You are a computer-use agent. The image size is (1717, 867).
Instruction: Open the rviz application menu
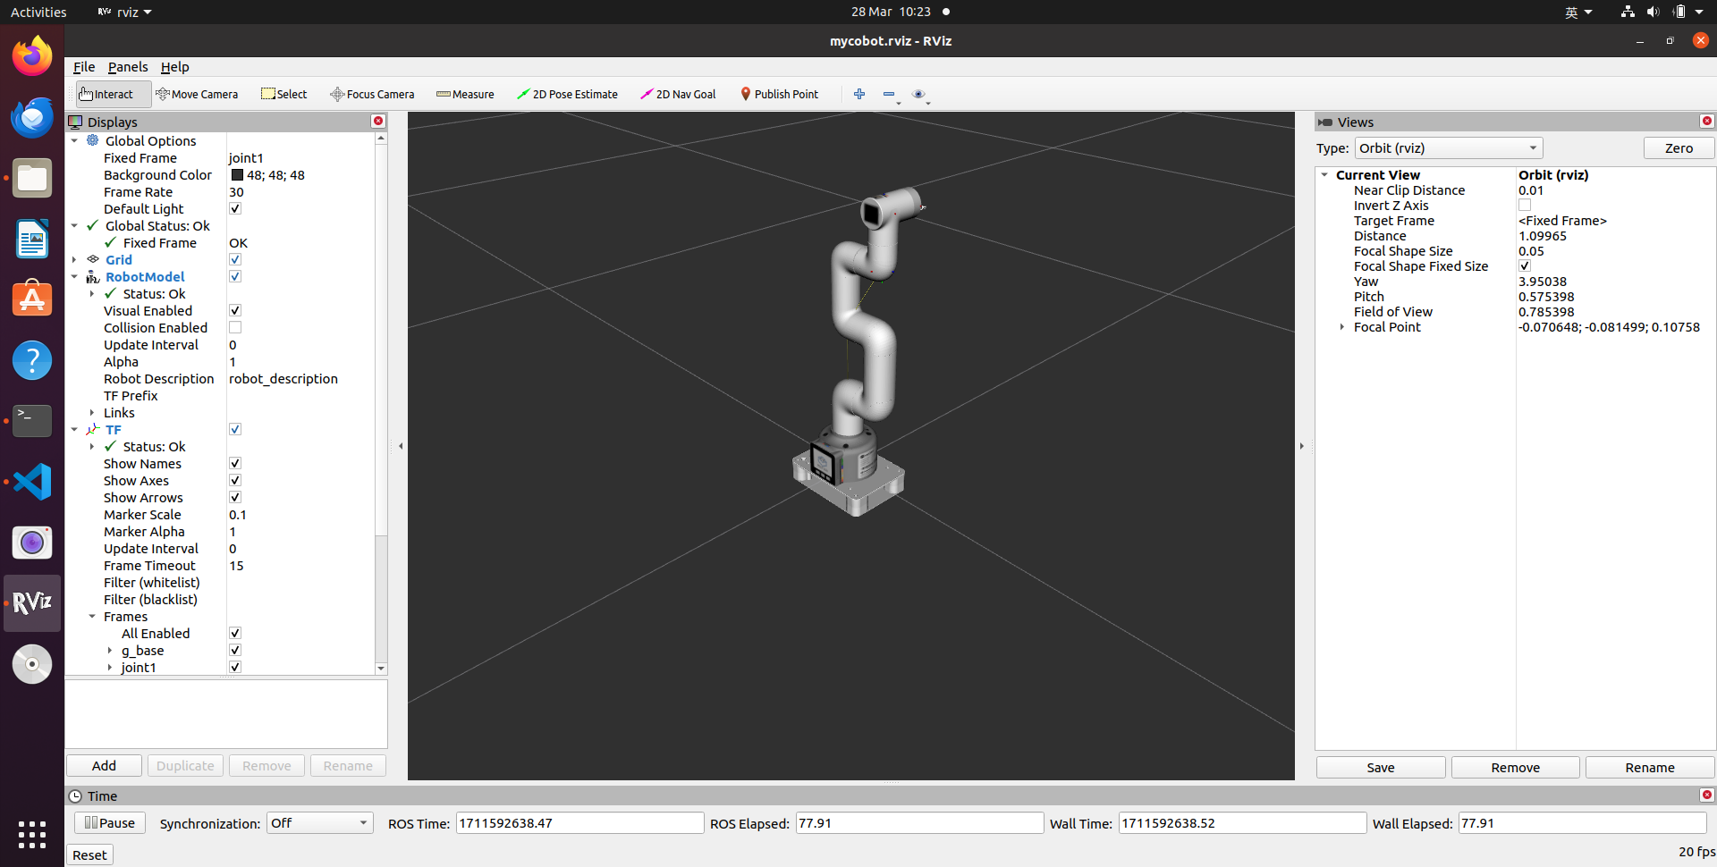[x=124, y=12]
